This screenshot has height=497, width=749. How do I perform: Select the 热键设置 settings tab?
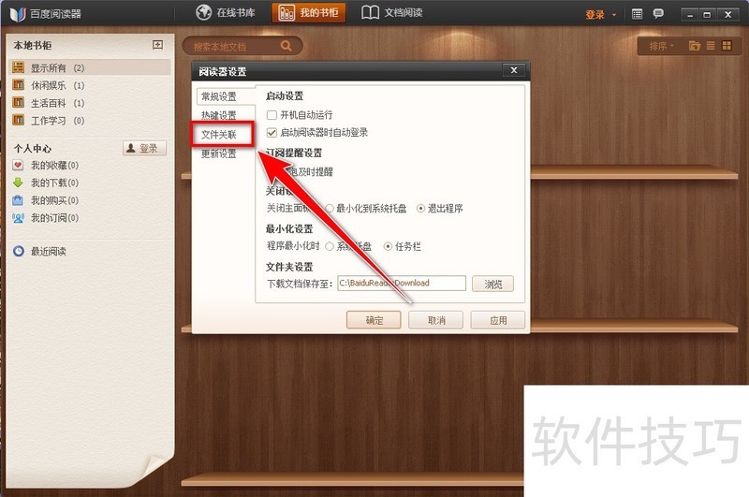tap(219, 115)
